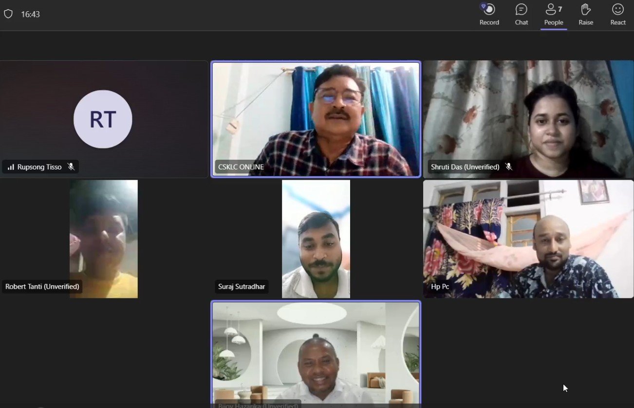Toggle the People participants panel
This screenshot has width=634, height=408.
(554, 15)
